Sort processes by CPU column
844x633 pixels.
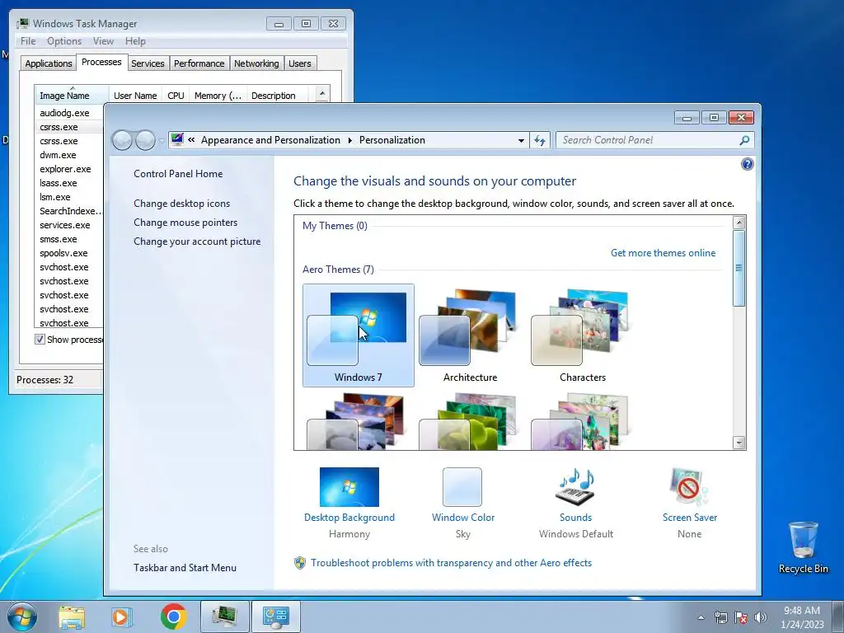click(176, 96)
